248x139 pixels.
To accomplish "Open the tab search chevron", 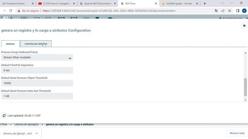I will coord(222,3).
